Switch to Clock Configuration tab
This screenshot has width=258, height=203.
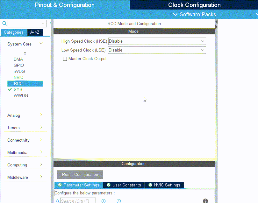tap(194, 5)
